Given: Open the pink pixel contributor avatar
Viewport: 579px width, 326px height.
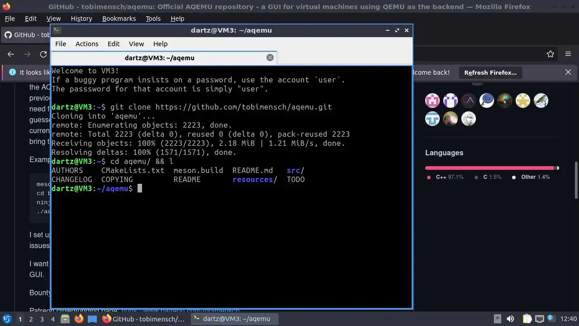Looking at the screenshot, I should (432, 101).
